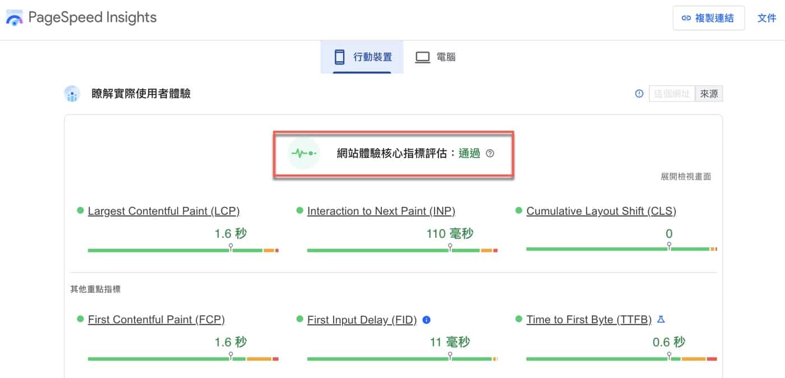Open the Largest Contentful Paint (LCP) link
The image size is (785, 378).
click(164, 211)
